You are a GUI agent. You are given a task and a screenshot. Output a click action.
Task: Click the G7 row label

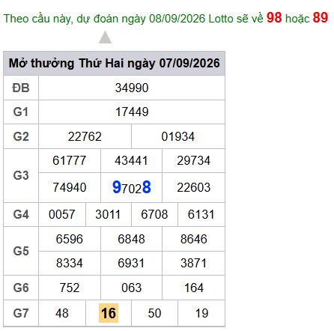pyautogui.click(x=21, y=313)
